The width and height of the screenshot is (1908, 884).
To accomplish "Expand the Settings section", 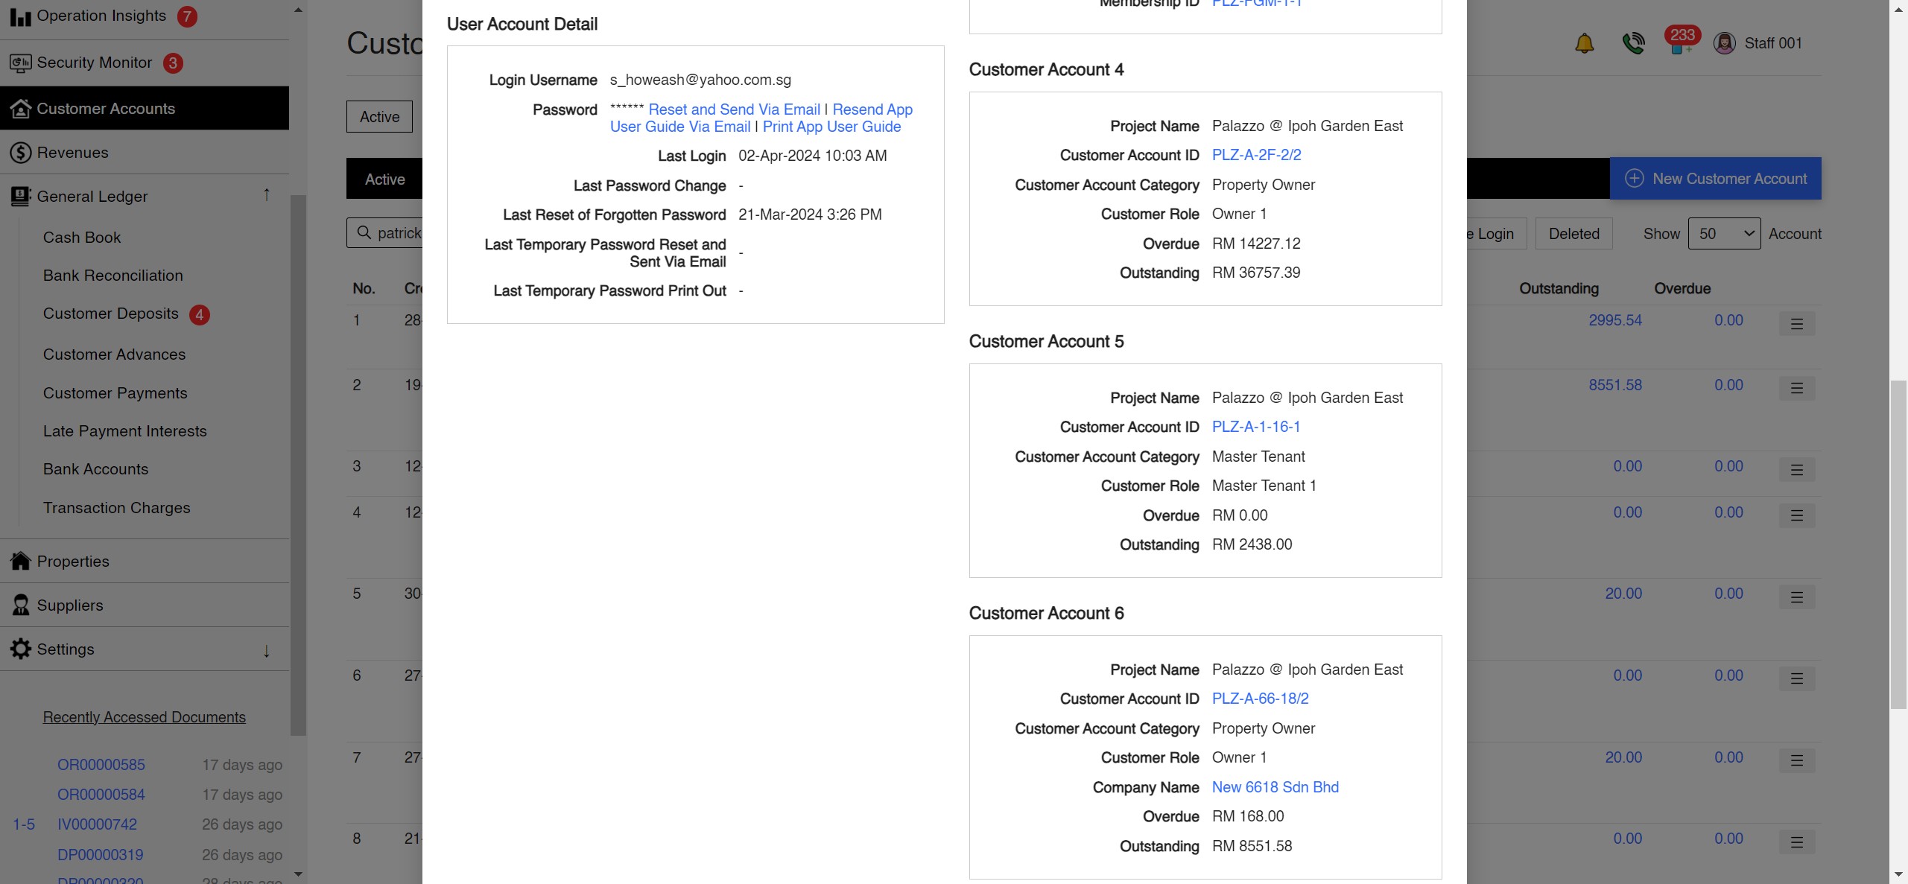I will coord(266,650).
